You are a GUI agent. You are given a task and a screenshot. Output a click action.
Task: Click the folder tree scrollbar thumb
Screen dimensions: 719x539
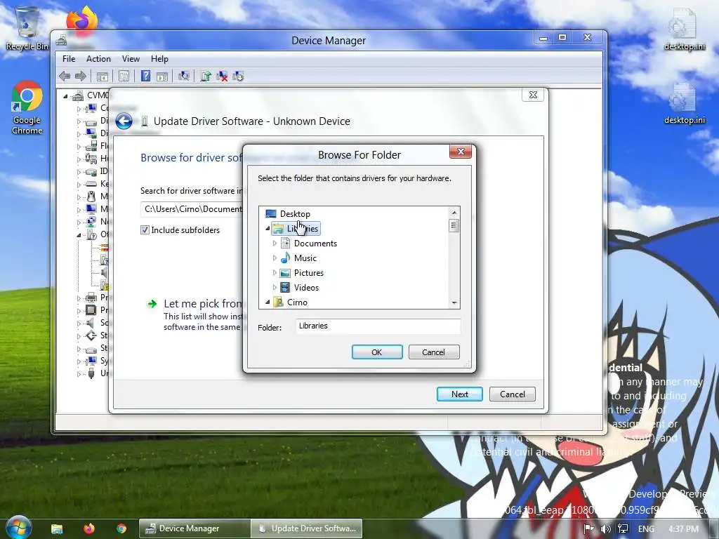[x=454, y=225]
